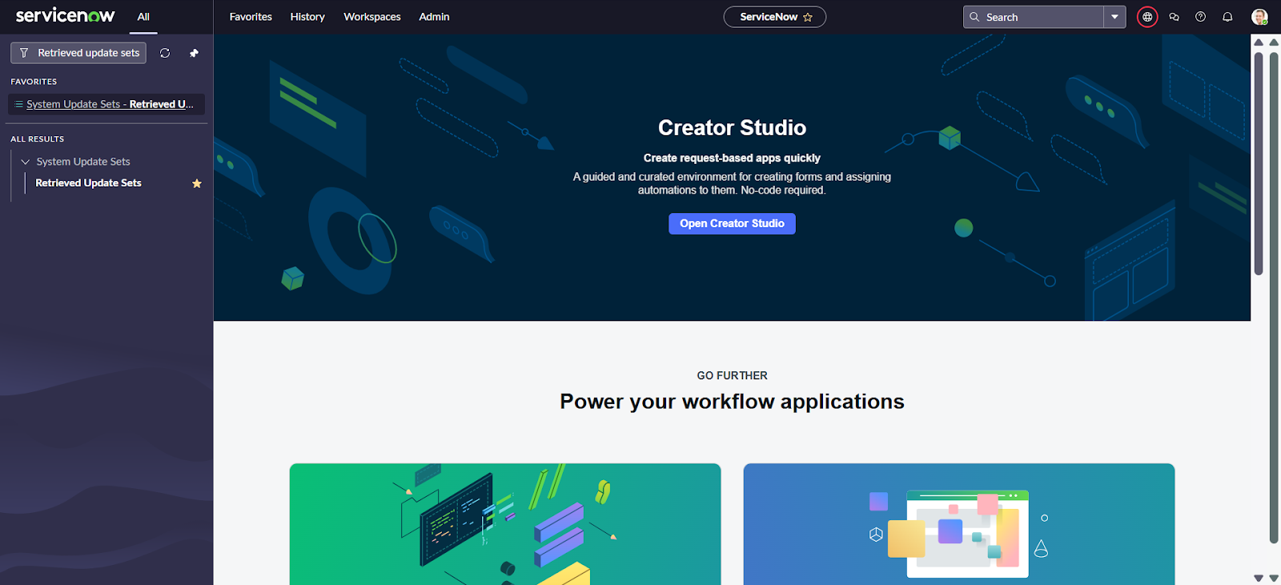This screenshot has height=585, width=1281.
Task: Click the FAVORITES section header
Action: 34,82
